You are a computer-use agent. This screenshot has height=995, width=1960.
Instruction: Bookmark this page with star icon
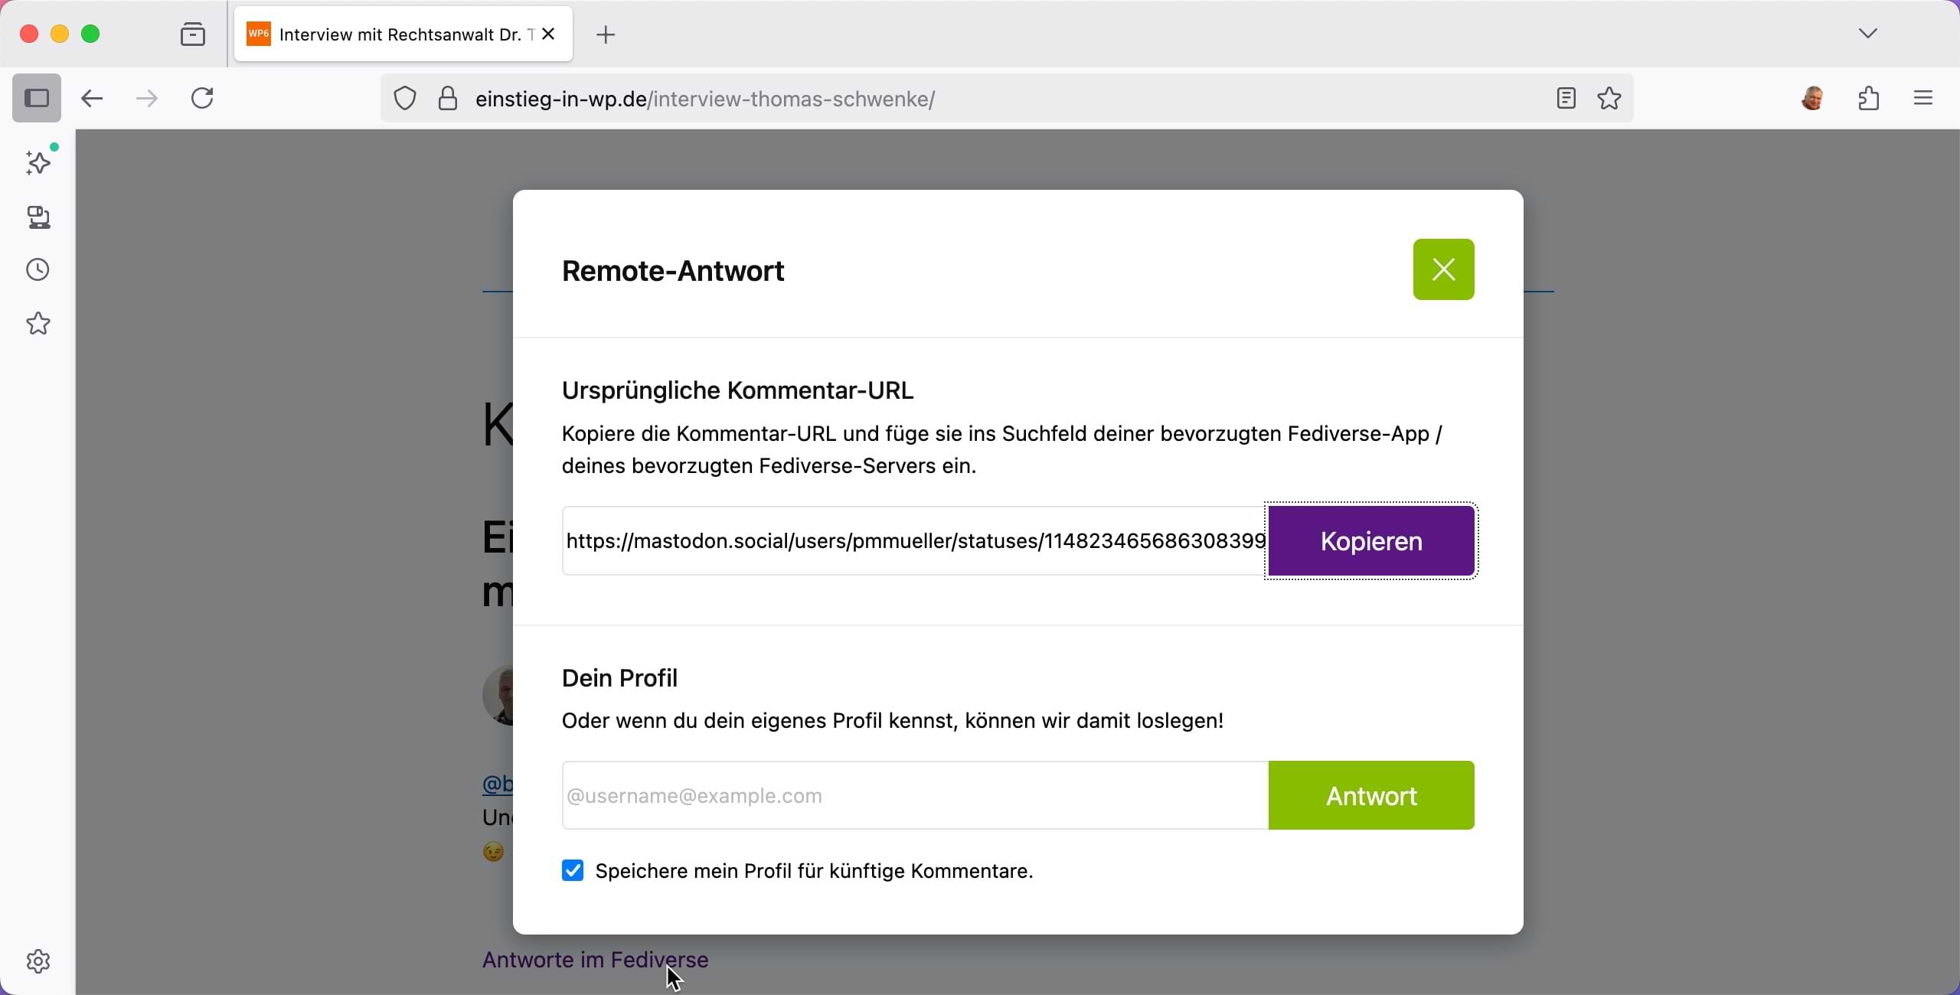point(1610,99)
